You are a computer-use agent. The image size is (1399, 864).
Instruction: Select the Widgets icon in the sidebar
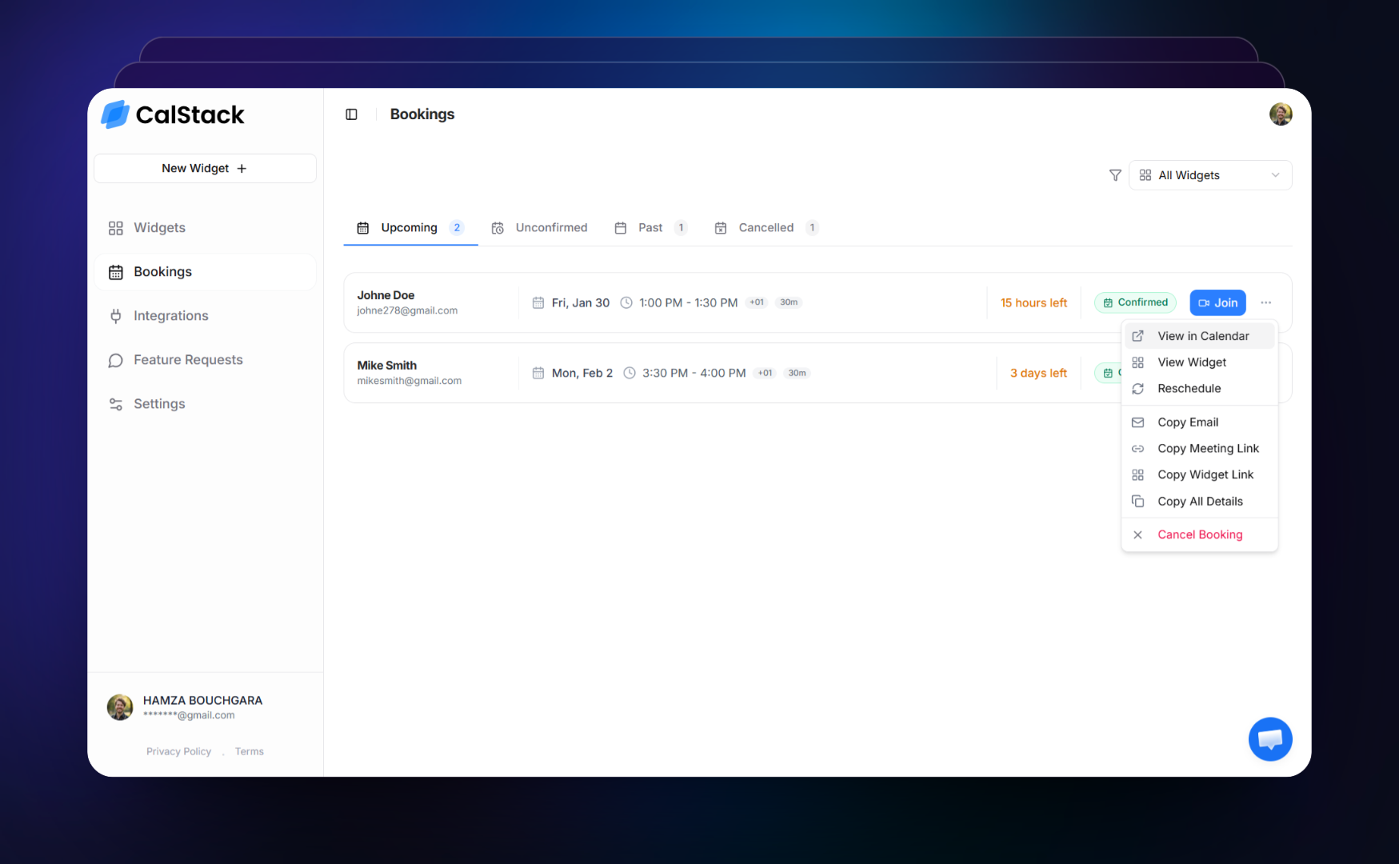pyautogui.click(x=115, y=227)
